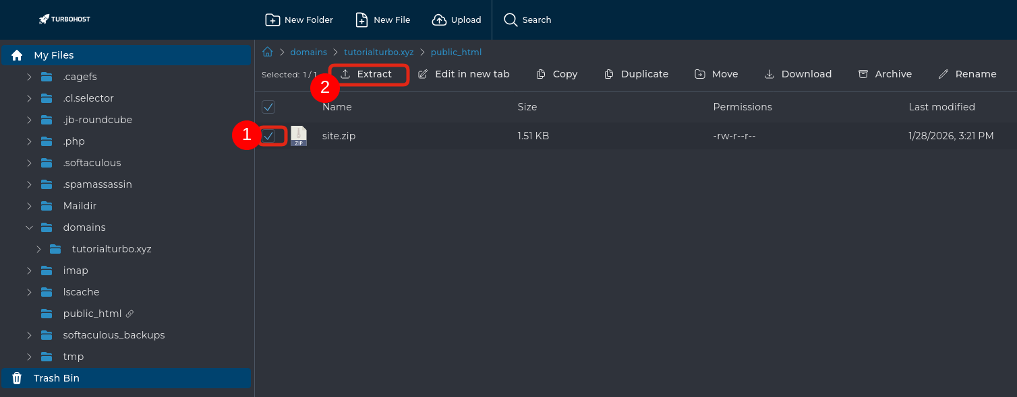Viewport: 1017px width, 397px height.
Task: Sort files by Last modified column
Action: (x=941, y=107)
